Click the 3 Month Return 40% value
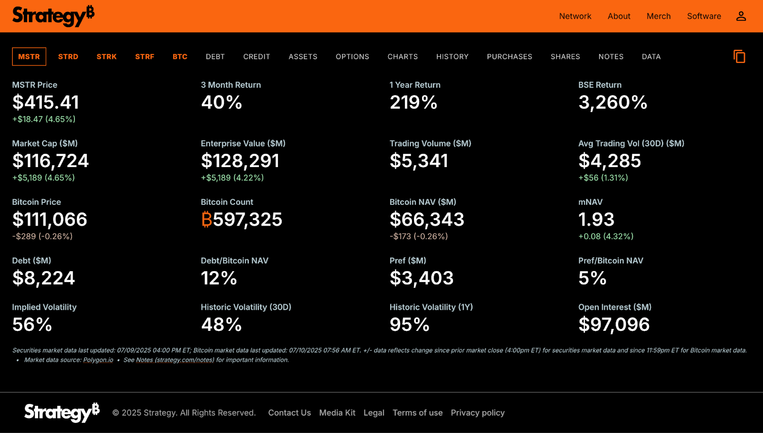This screenshot has width=763, height=433. coord(222,102)
